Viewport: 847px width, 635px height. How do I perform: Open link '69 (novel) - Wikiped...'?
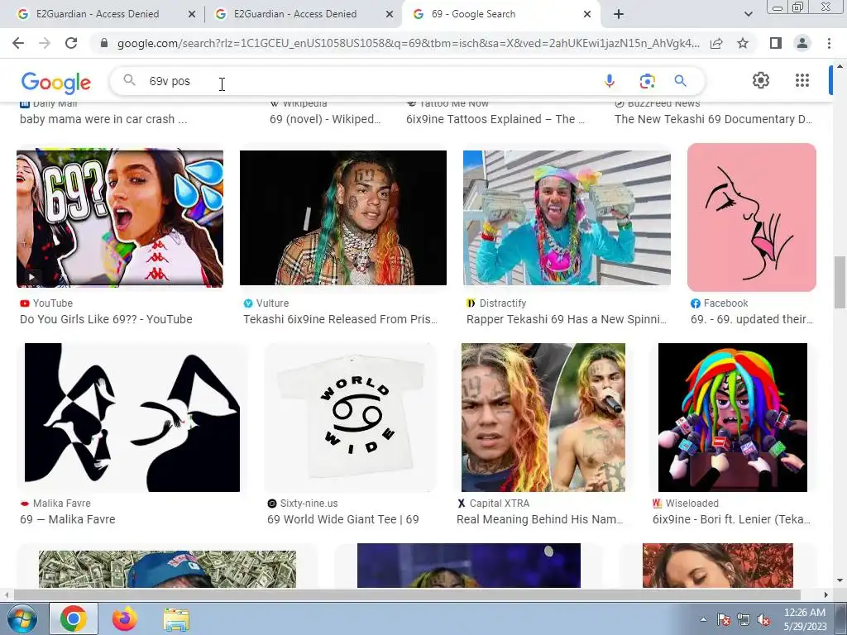coord(325,119)
